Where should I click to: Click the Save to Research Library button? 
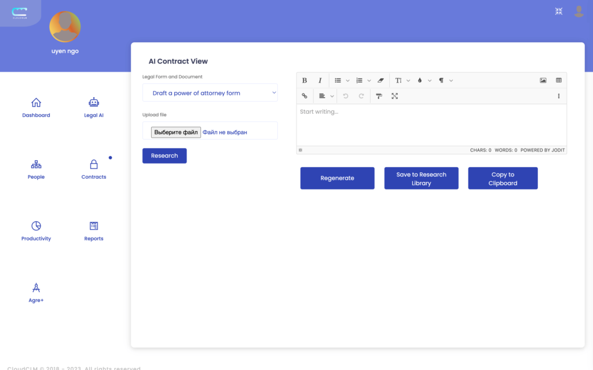421,179
